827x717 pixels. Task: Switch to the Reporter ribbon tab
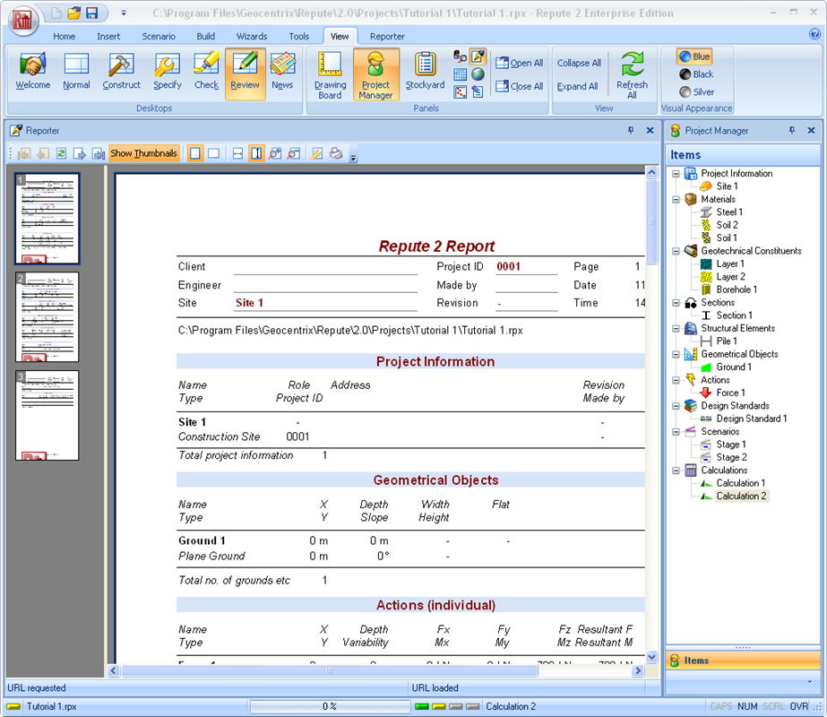[387, 37]
